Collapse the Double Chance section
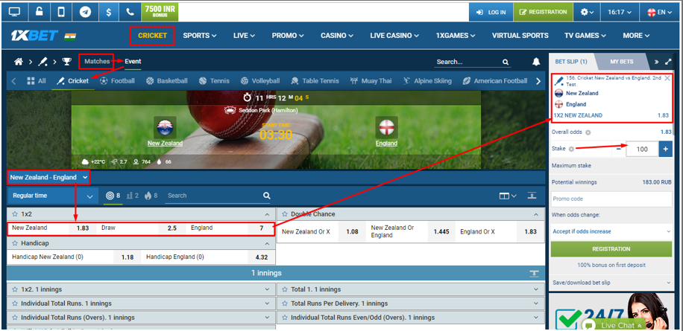Image resolution: width=683 pixels, height=331 pixels. [536, 214]
